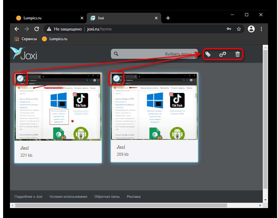Click the Подробнее о Joxi footer link
278x218 pixels.
pyautogui.click(x=28, y=197)
